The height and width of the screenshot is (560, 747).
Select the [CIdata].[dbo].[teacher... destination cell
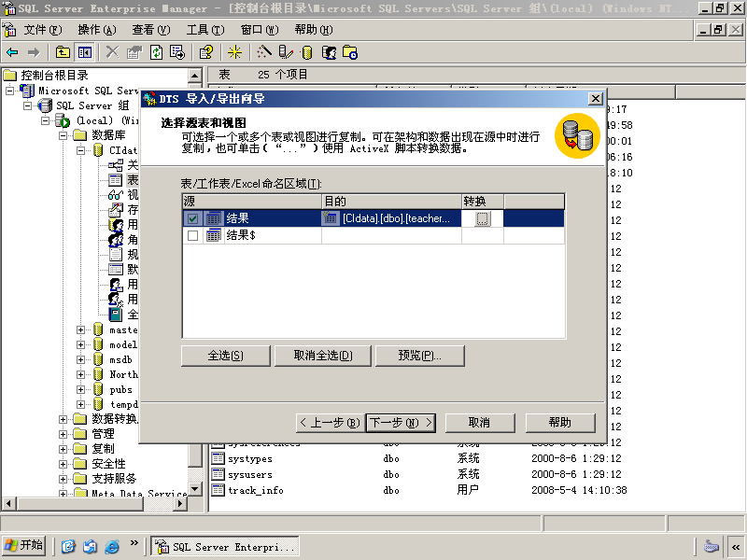(391, 218)
